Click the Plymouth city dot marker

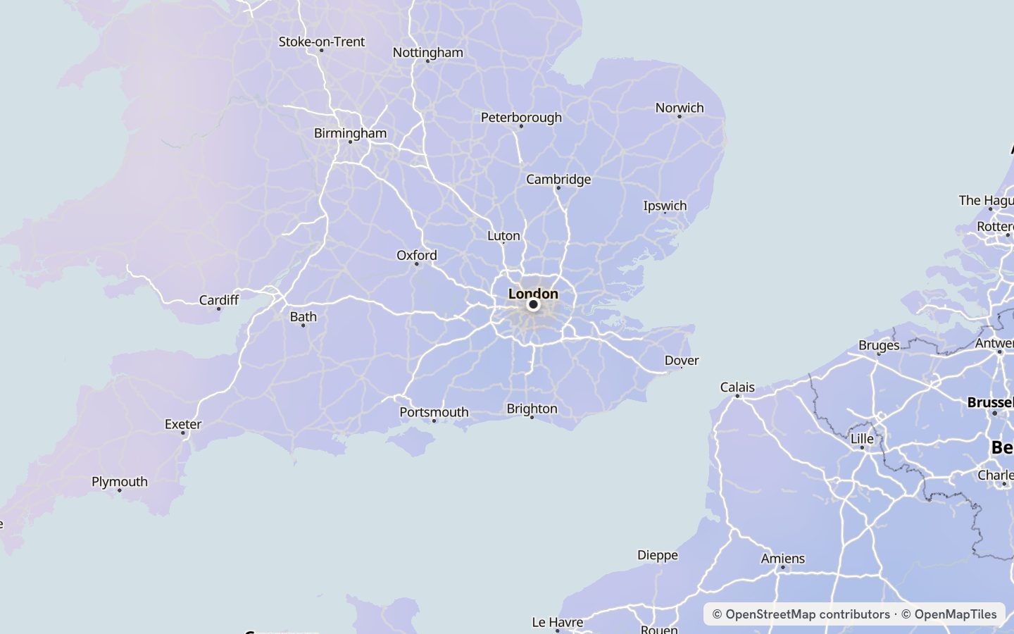click(120, 490)
